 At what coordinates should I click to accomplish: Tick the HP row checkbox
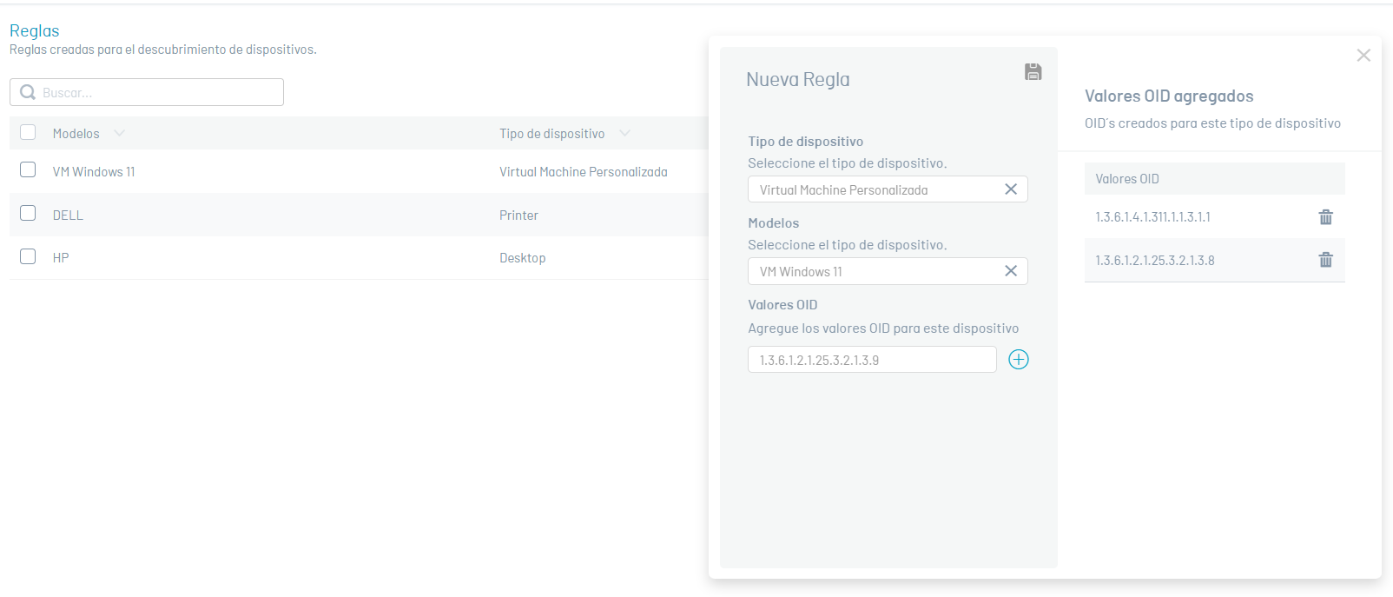pyautogui.click(x=28, y=256)
